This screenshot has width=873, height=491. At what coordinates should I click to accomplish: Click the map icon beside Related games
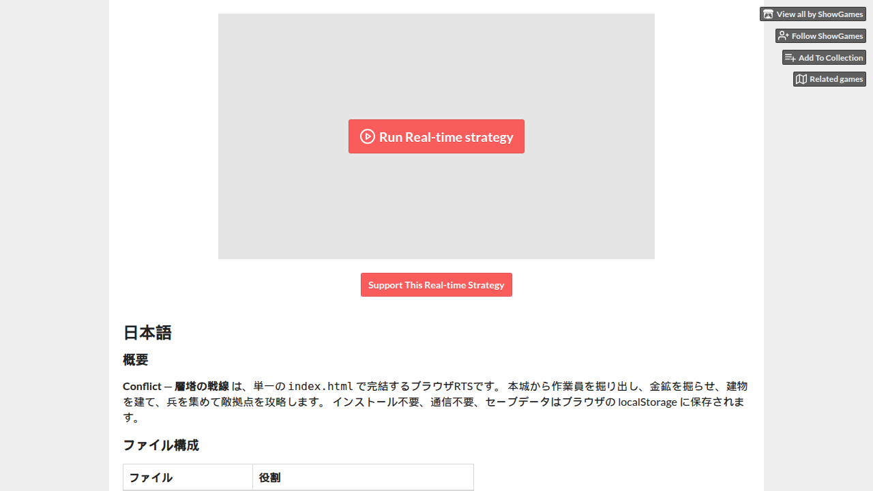[801, 79]
